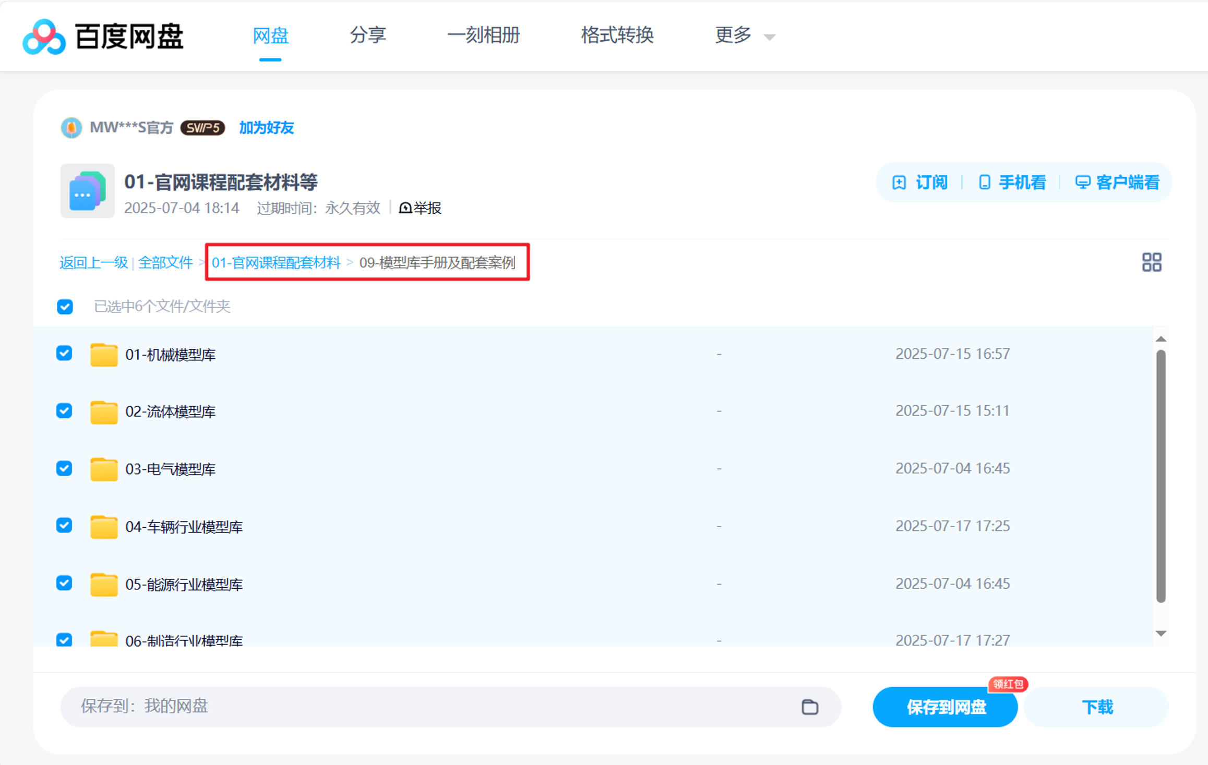1208x765 pixels.
Task: Switch to grid view layout icon
Action: click(x=1151, y=262)
